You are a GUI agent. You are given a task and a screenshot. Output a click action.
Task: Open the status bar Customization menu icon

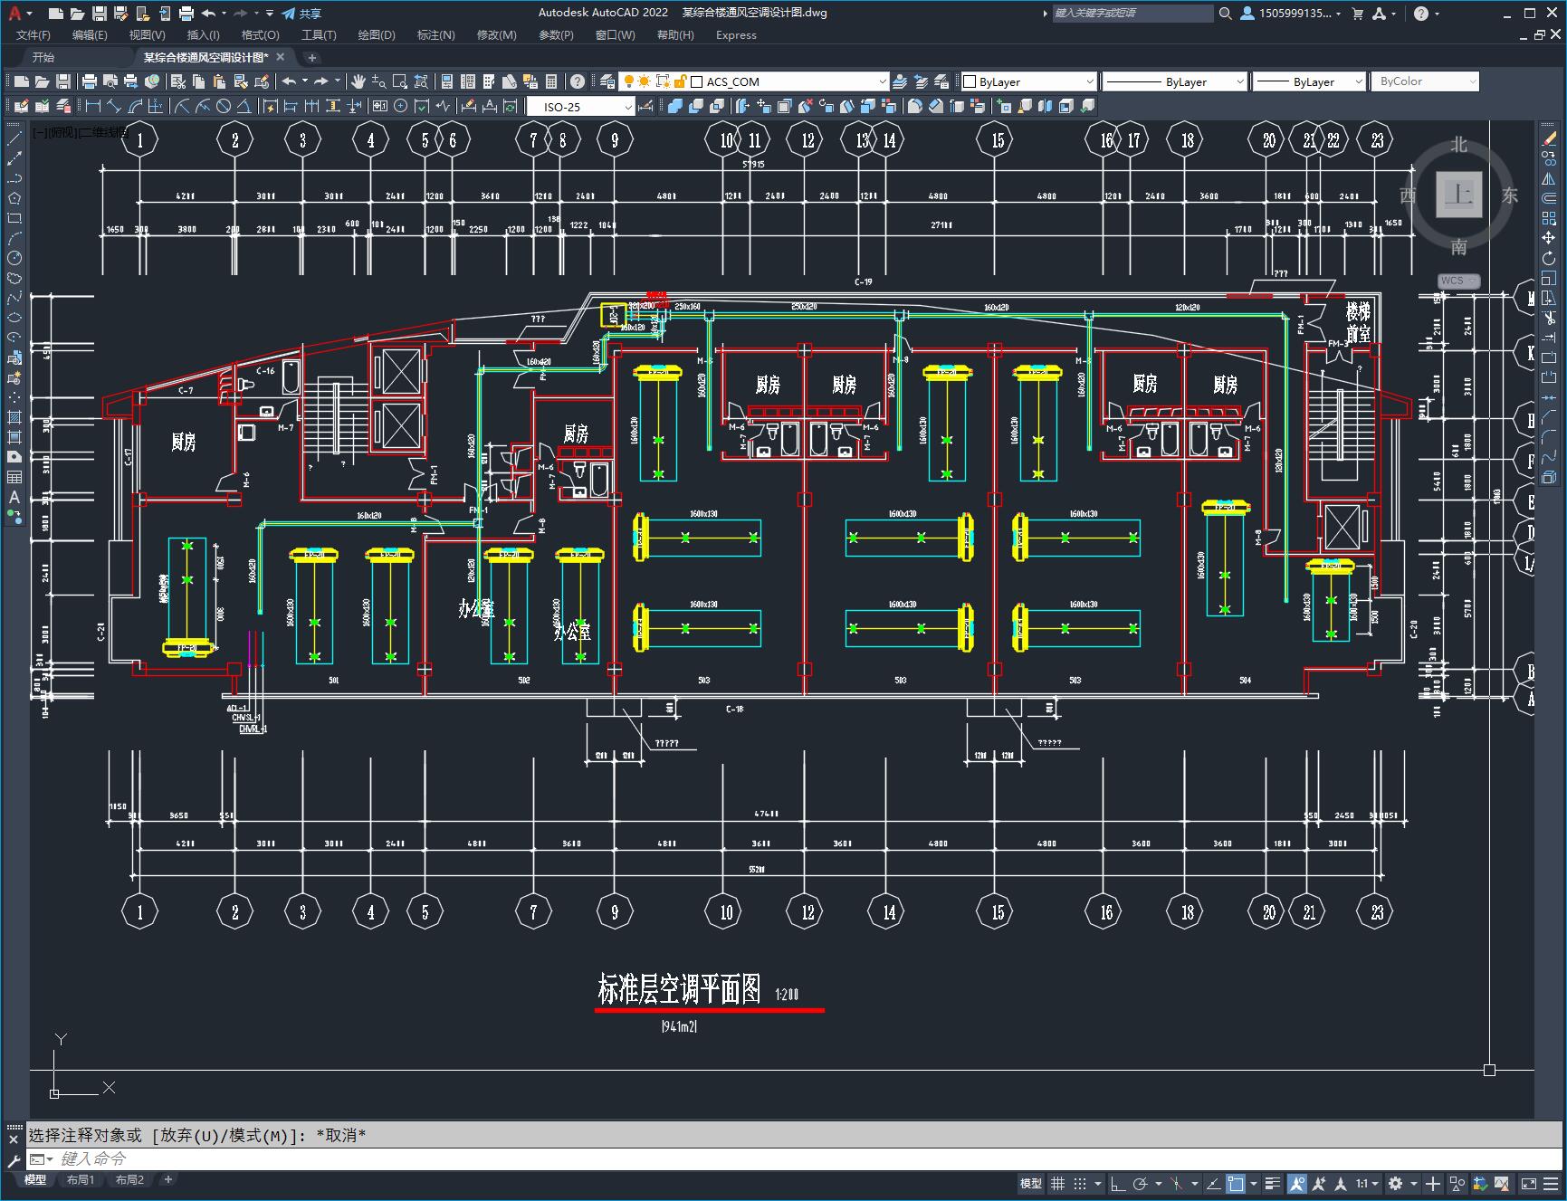pyautogui.click(x=1550, y=1183)
